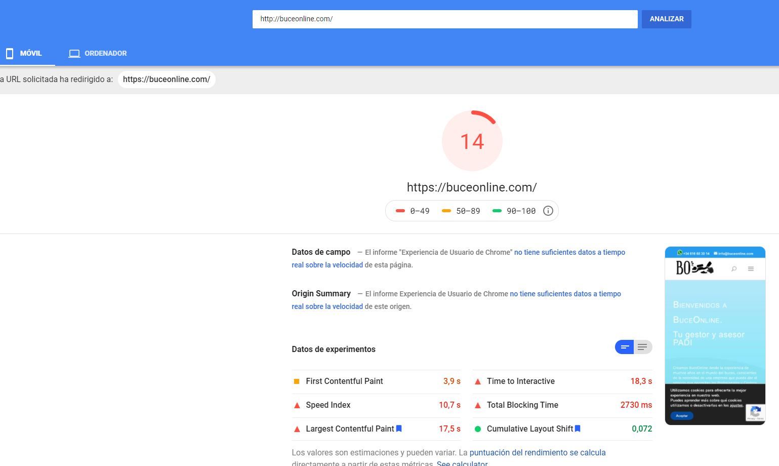Screen dimensions: 779x466
Task: Click red triangle beside Total Blocking Time
Action: [x=477, y=405]
